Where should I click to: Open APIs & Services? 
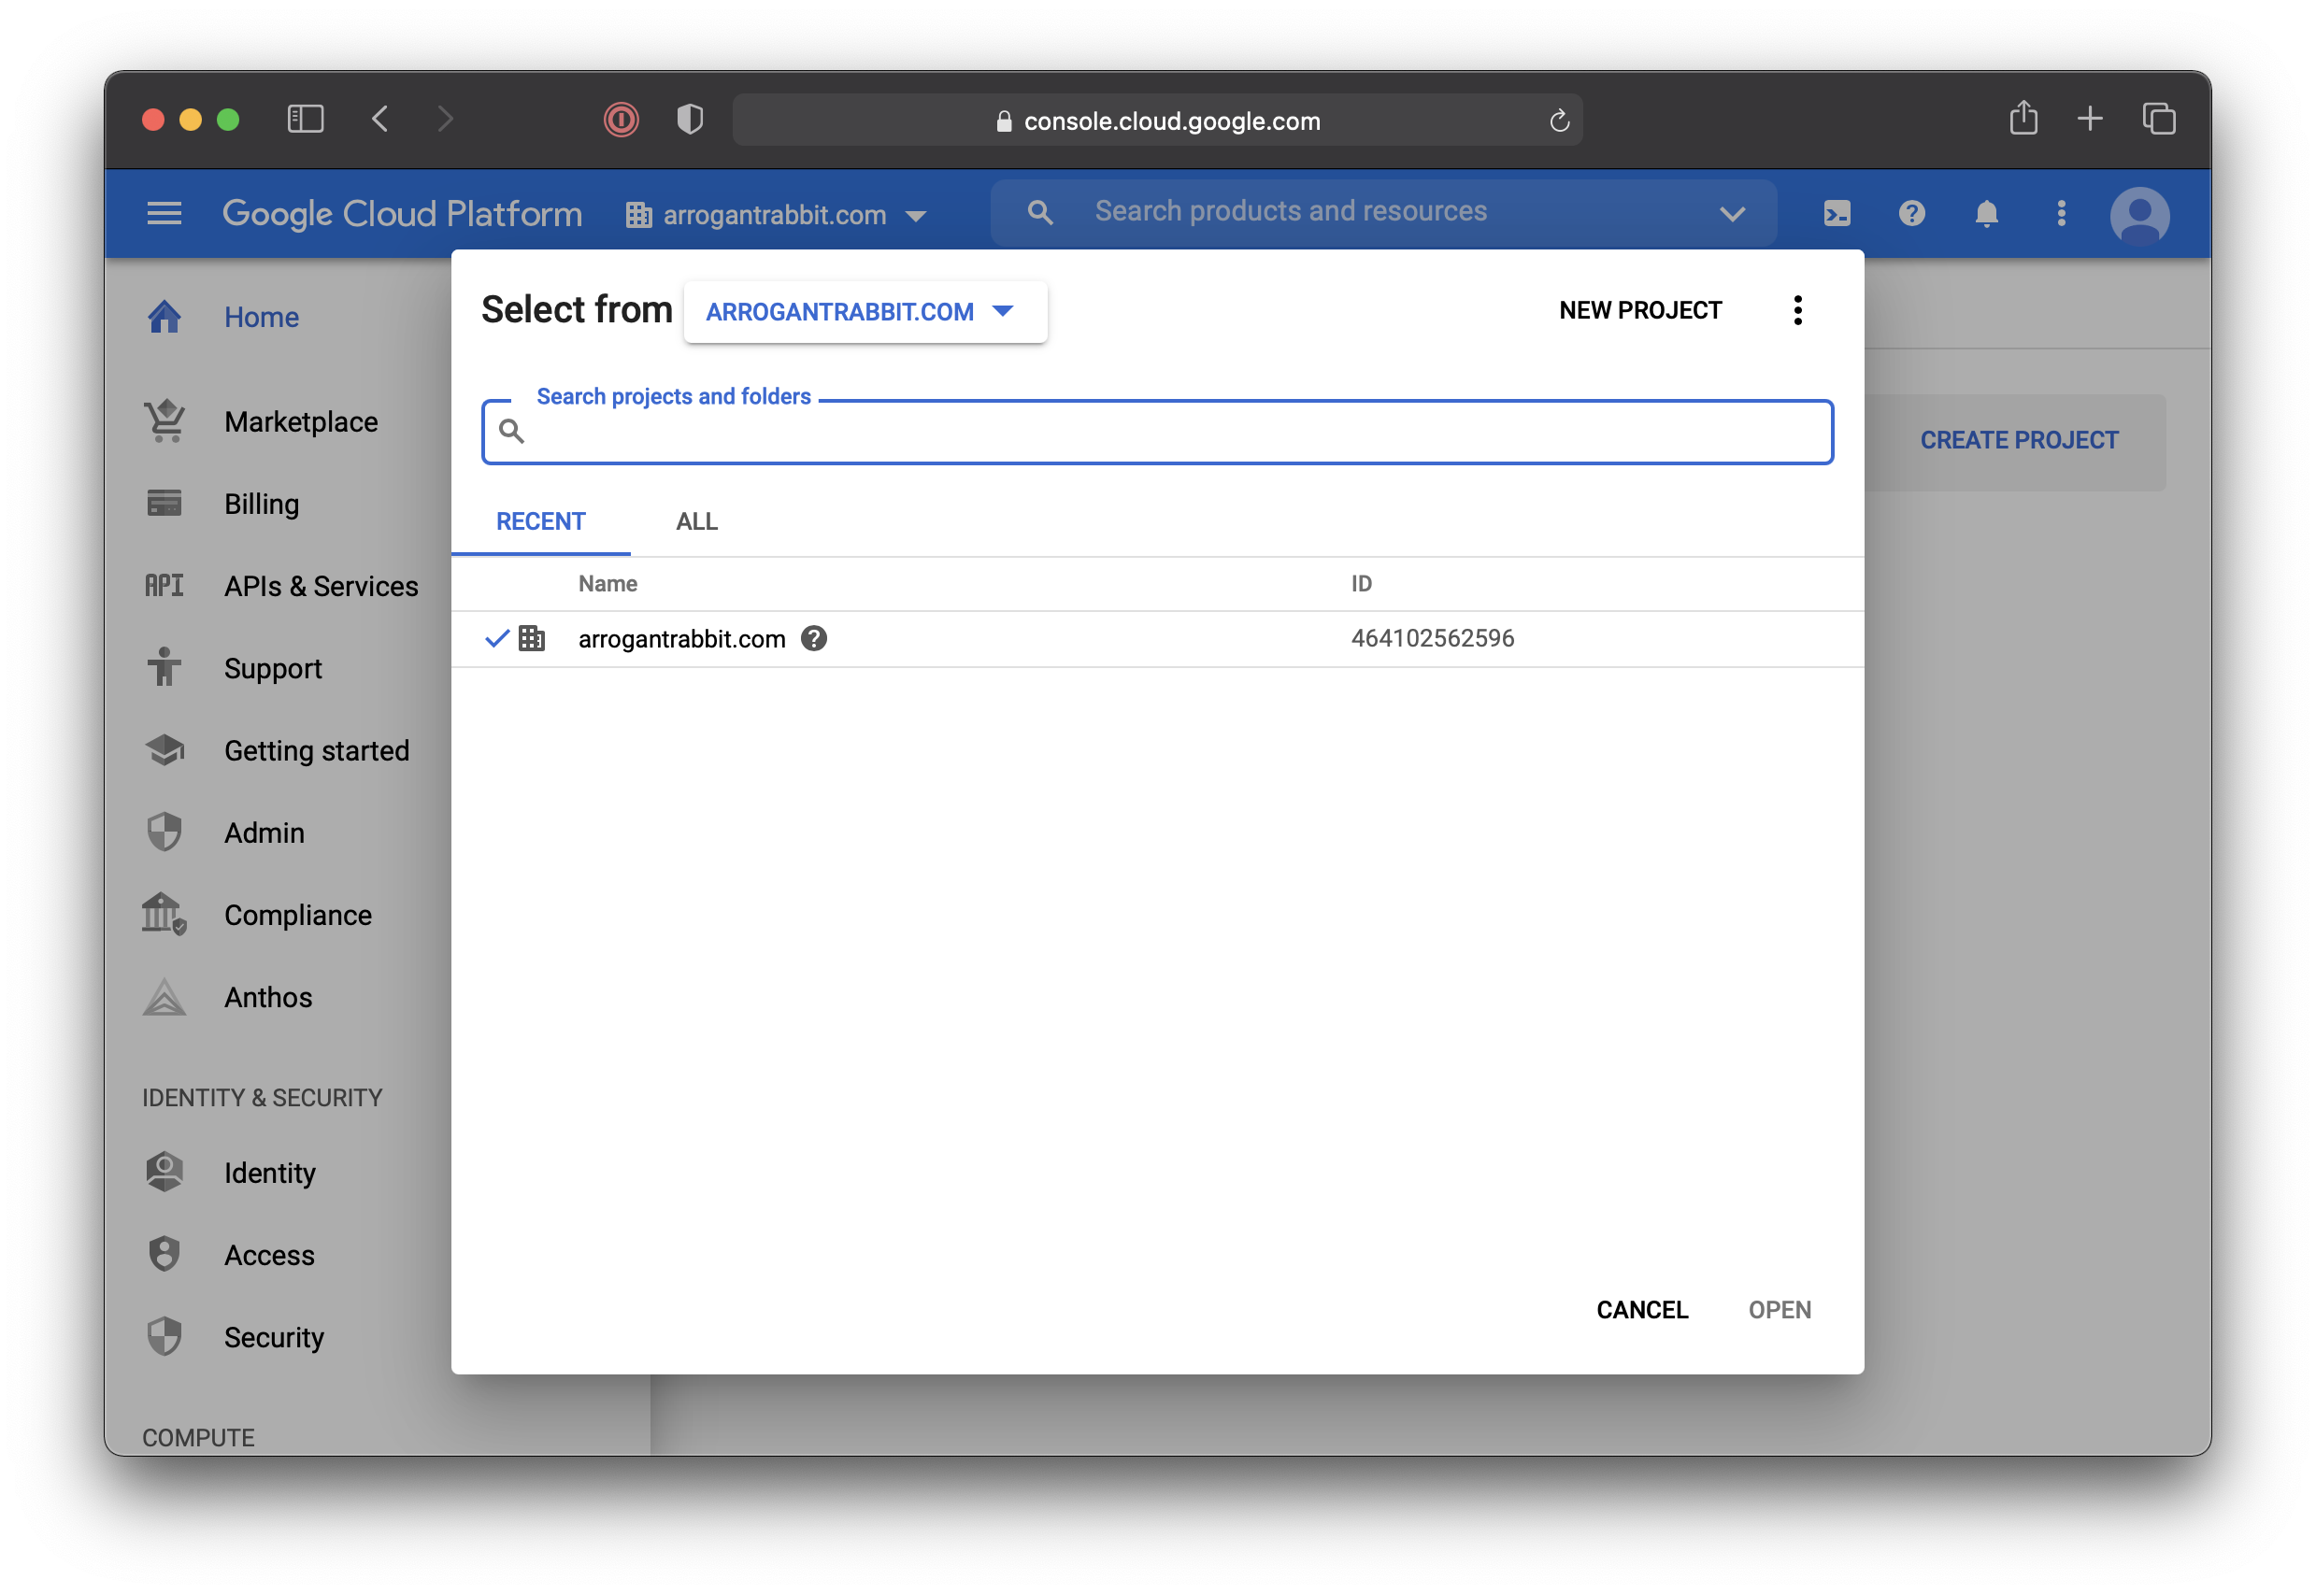coord(321,586)
